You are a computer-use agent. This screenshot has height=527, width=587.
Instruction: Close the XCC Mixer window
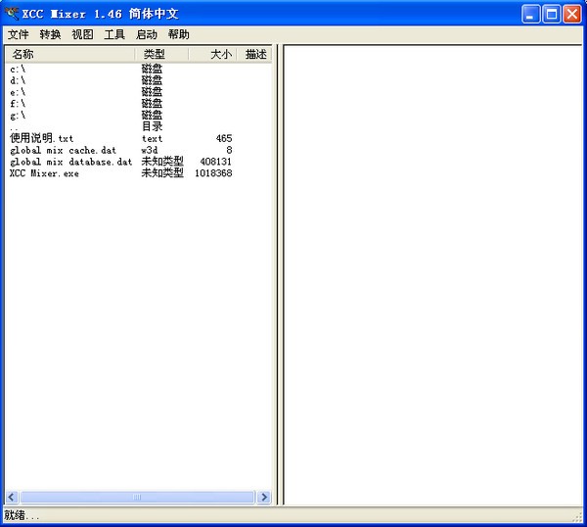(572, 15)
